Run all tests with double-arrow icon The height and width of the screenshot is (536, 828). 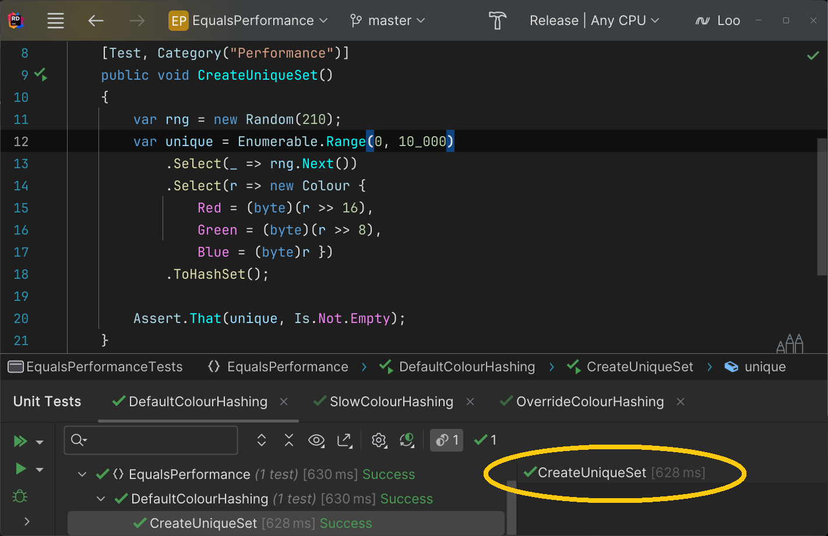(20, 441)
